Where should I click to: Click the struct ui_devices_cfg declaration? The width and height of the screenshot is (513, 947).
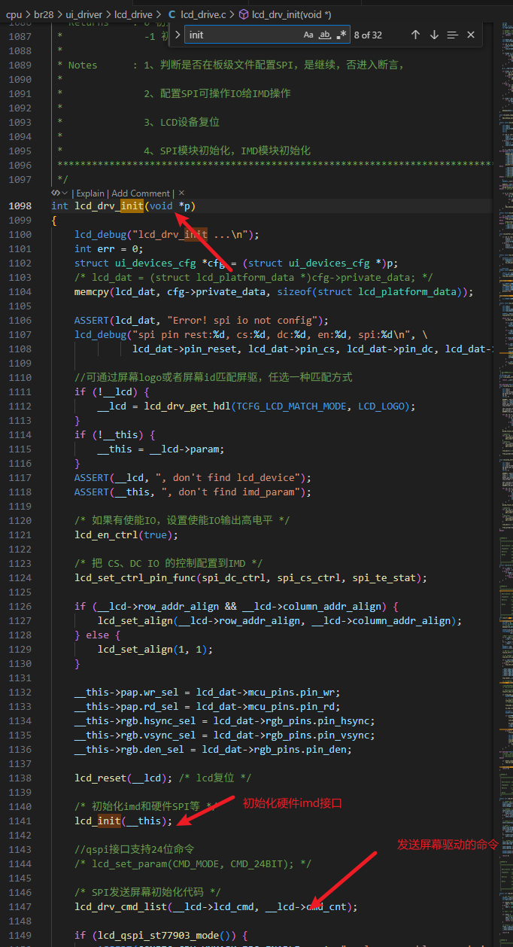point(236,263)
